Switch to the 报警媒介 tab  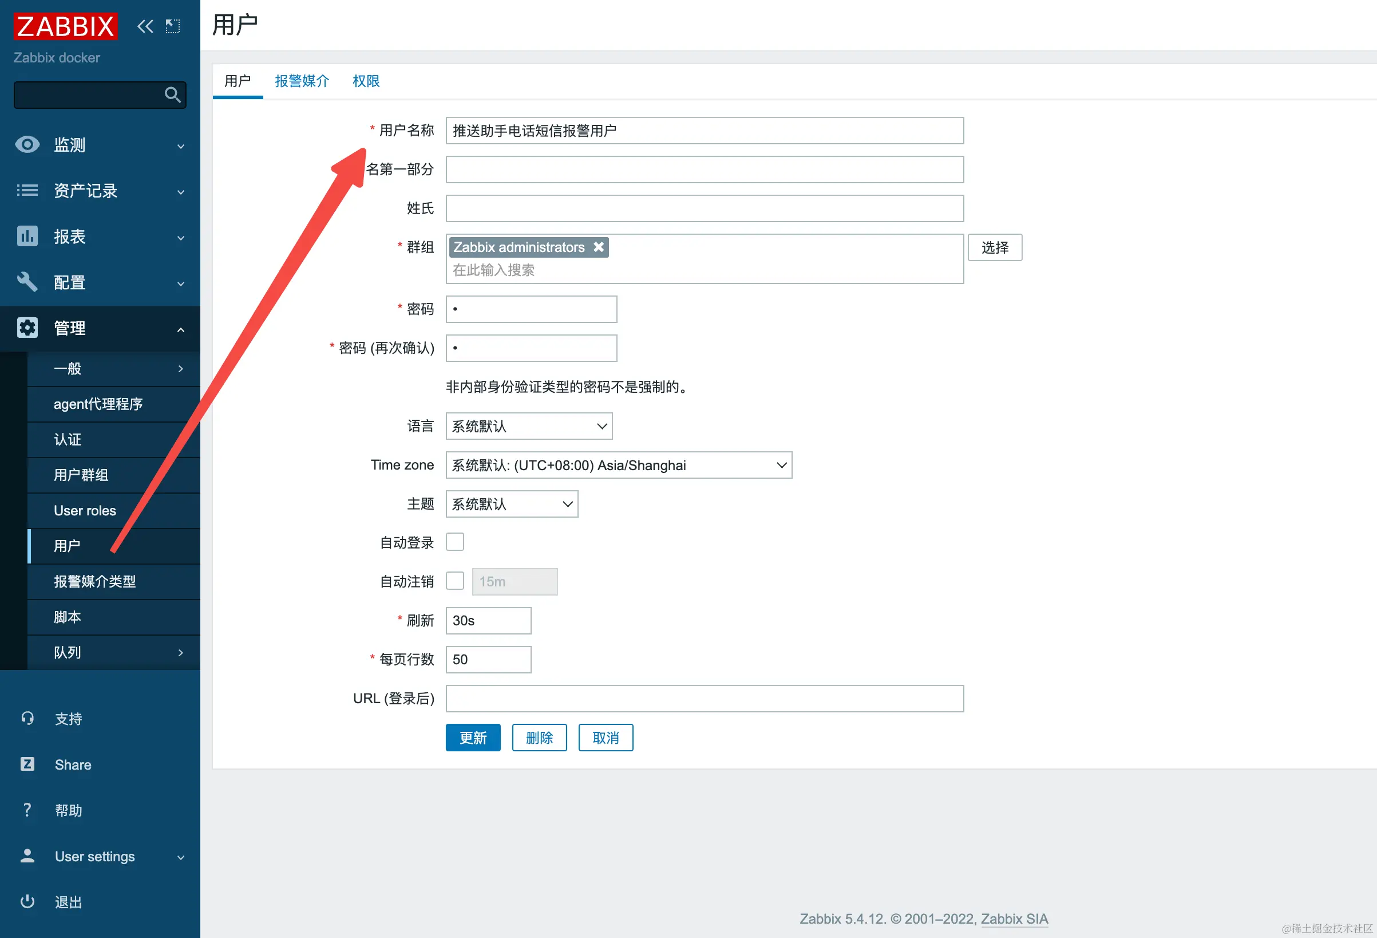(302, 81)
